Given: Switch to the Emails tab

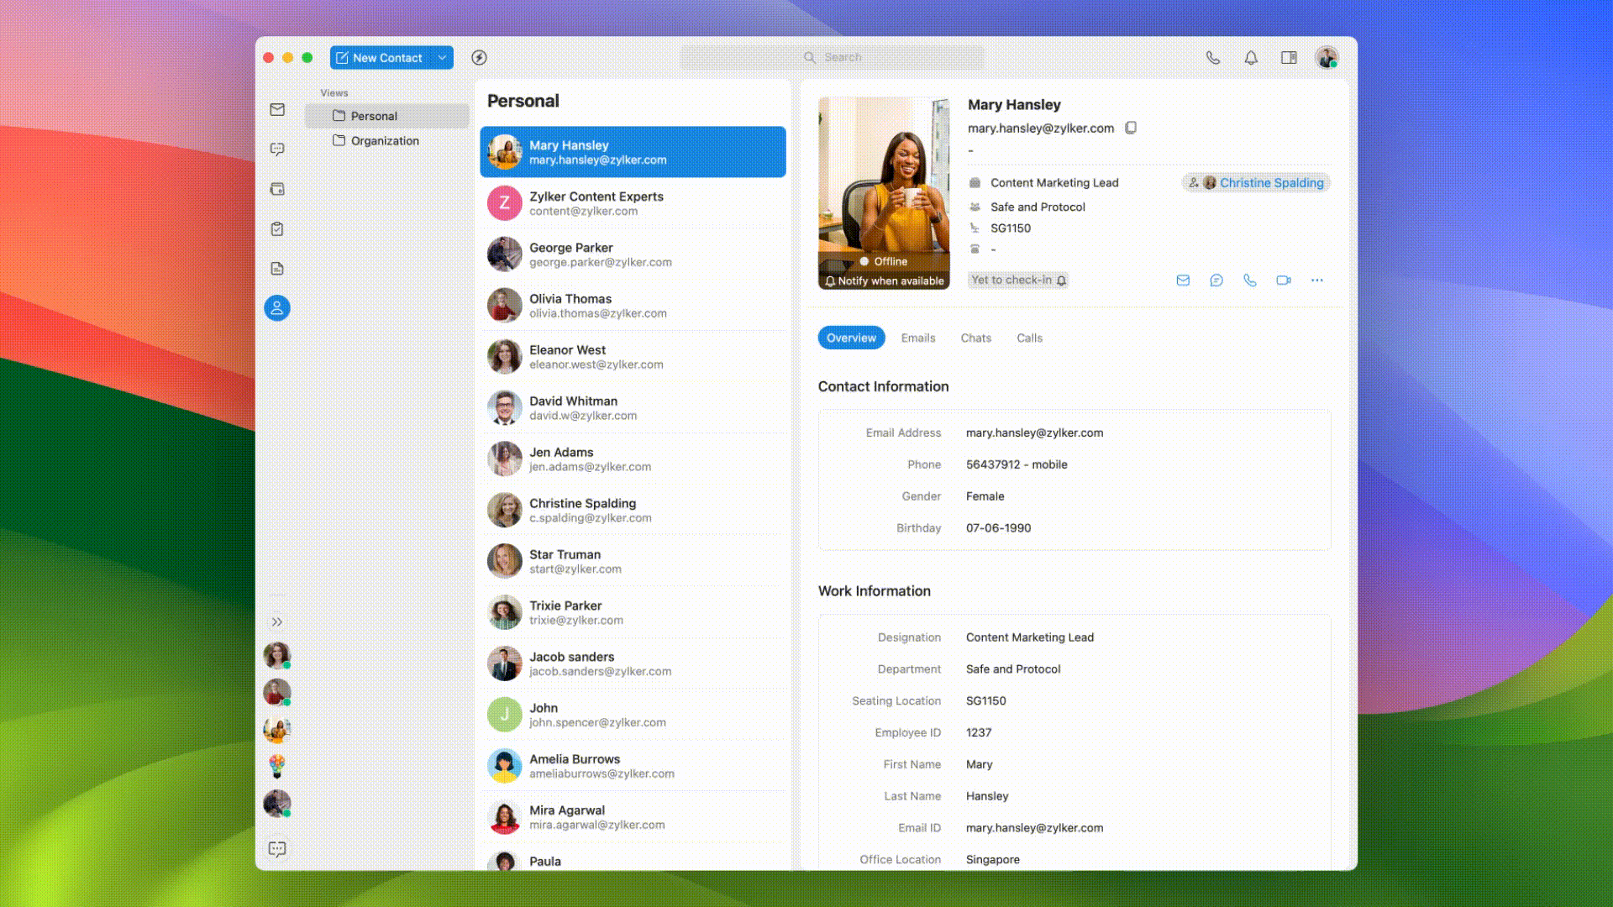Looking at the screenshot, I should (917, 338).
